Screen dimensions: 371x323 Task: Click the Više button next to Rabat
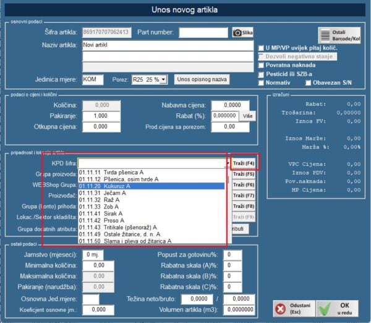[x=247, y=116]
